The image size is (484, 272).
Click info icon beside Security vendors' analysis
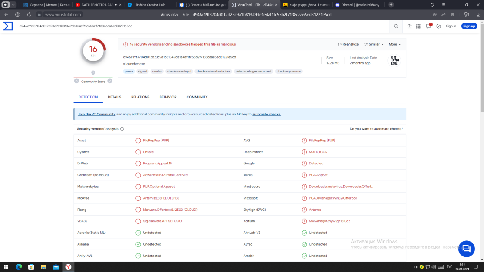pos(122,129)
